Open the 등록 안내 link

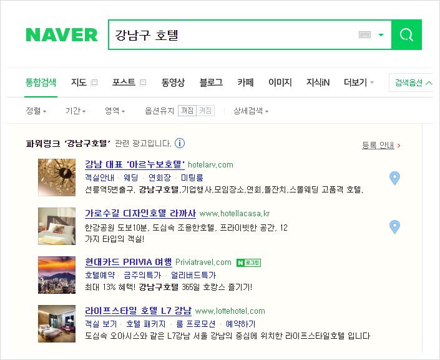tap(378, 145)
